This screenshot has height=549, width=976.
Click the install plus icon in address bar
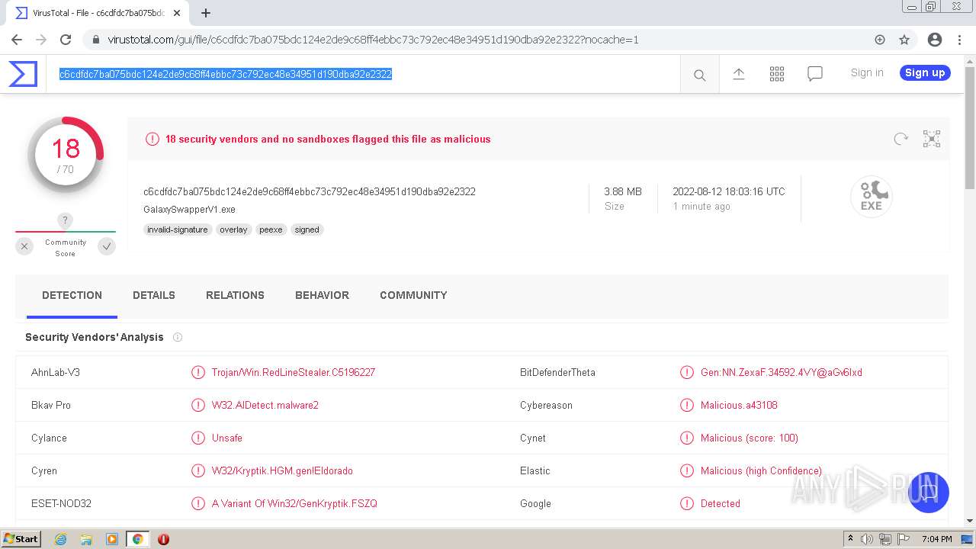[x=880, y=40]
